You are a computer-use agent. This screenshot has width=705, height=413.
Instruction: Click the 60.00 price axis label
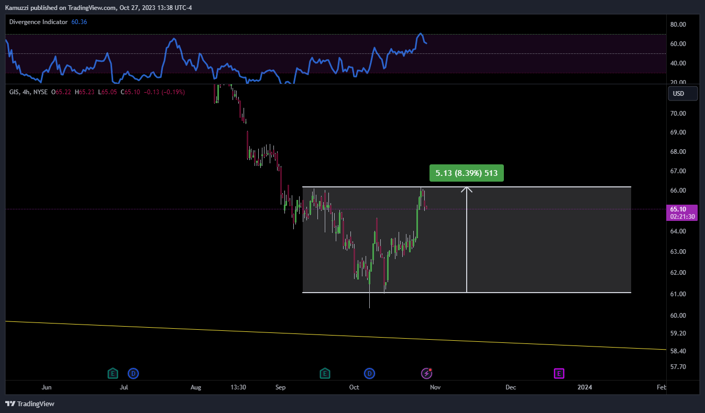[x=678, y=315]
